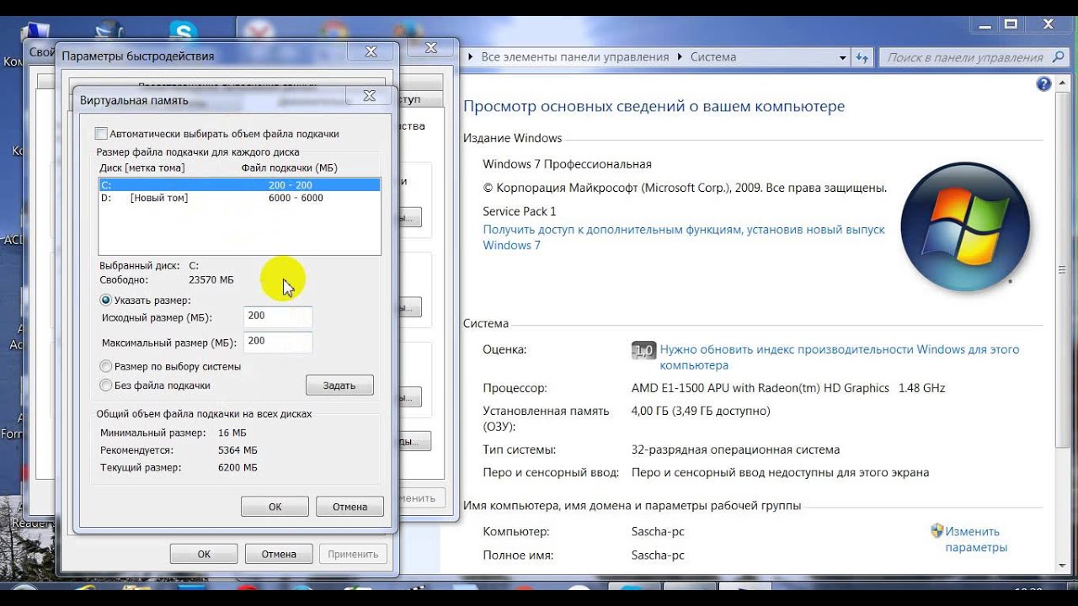Select drive D: [Новый том] row
Image resolution: width=1078 pixels, height=606 pixels.
tap(239, 198)
